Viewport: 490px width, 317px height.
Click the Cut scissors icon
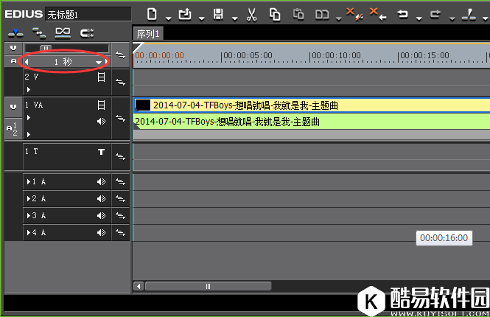(251, 14)
